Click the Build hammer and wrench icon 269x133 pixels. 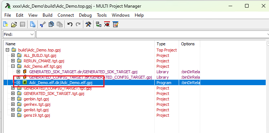coord(88,25)
